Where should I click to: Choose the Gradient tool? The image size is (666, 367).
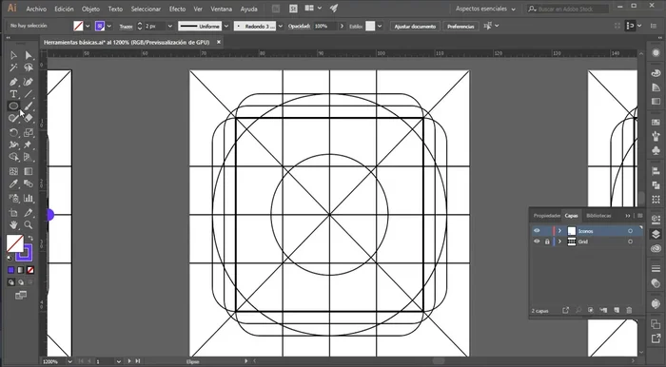coord(29,171)
